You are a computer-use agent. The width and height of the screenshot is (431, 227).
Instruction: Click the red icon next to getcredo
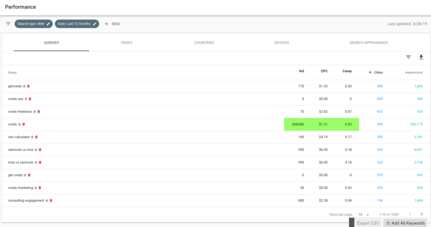click(x=28, y=86)
